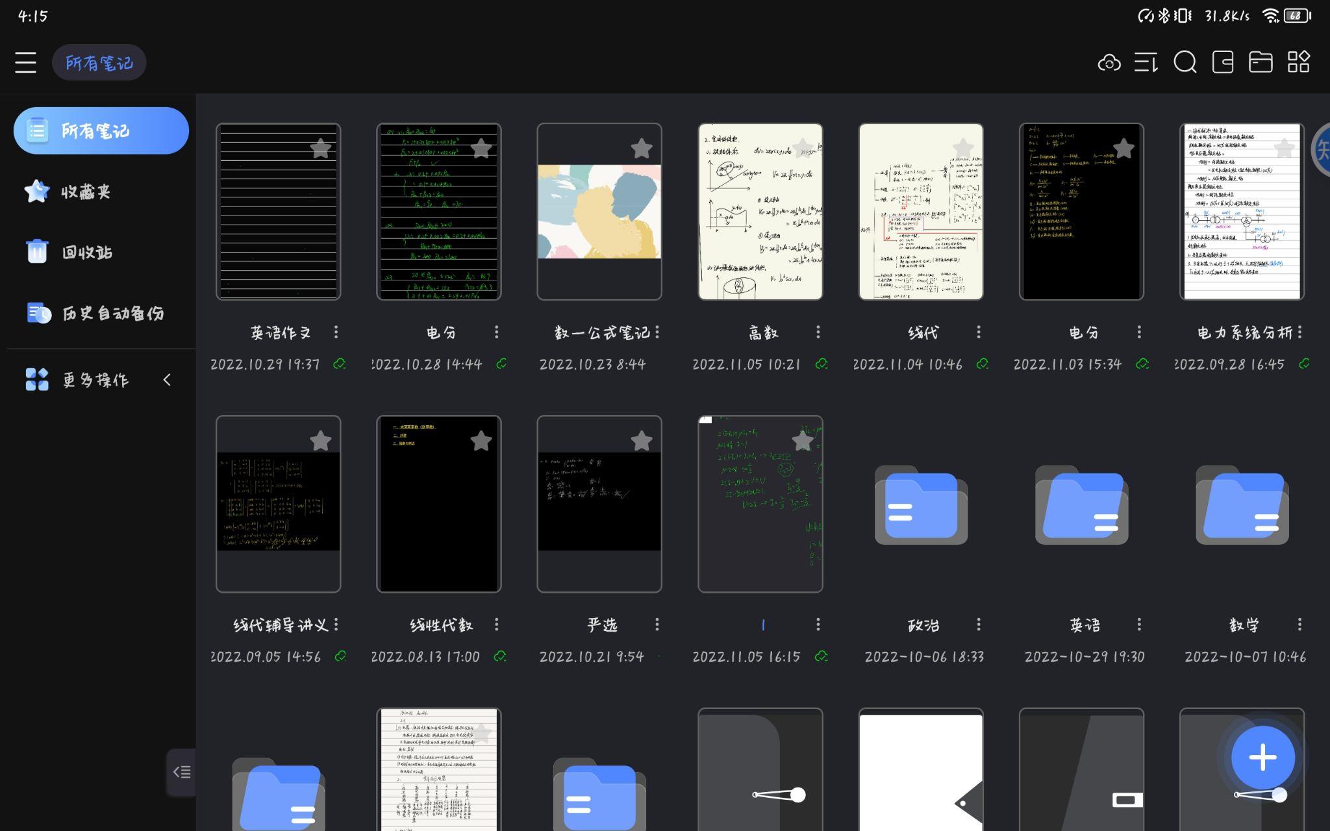1330x831 pixels.
Task: Toggle favorite star on 高数 note
Action: click(802, 149)
